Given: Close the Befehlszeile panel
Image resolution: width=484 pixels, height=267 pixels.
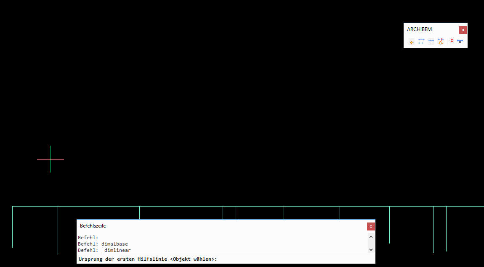Looking at the screenshot, I should [371, 227].
